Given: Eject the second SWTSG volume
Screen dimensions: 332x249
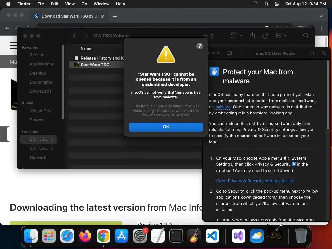Looking at the screenshot, I should [x=52, y=148].
